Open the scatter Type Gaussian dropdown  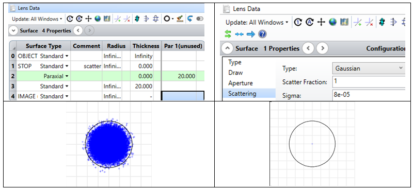coord(369,68)
